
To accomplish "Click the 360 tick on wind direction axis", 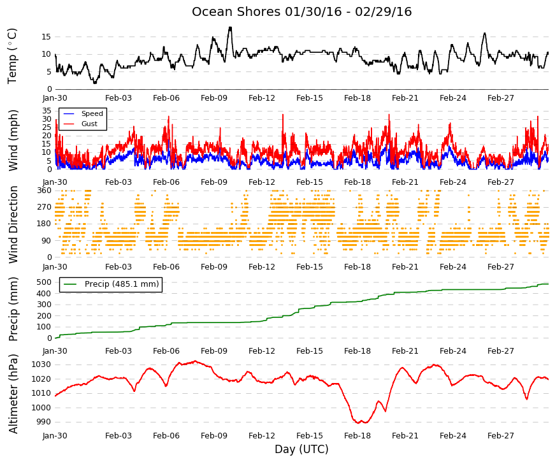I will pos(44,191).
